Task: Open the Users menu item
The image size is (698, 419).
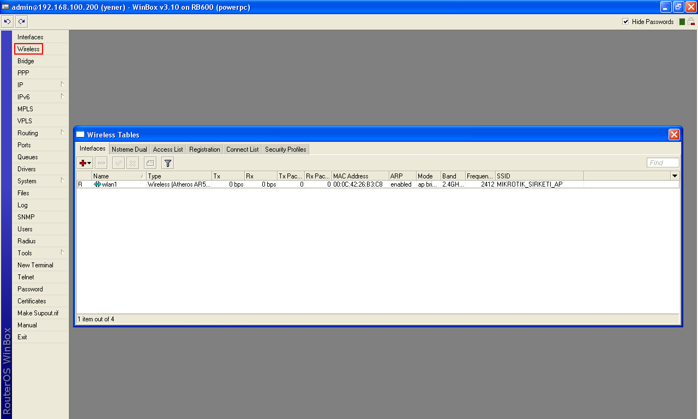Action: (41, 229)
